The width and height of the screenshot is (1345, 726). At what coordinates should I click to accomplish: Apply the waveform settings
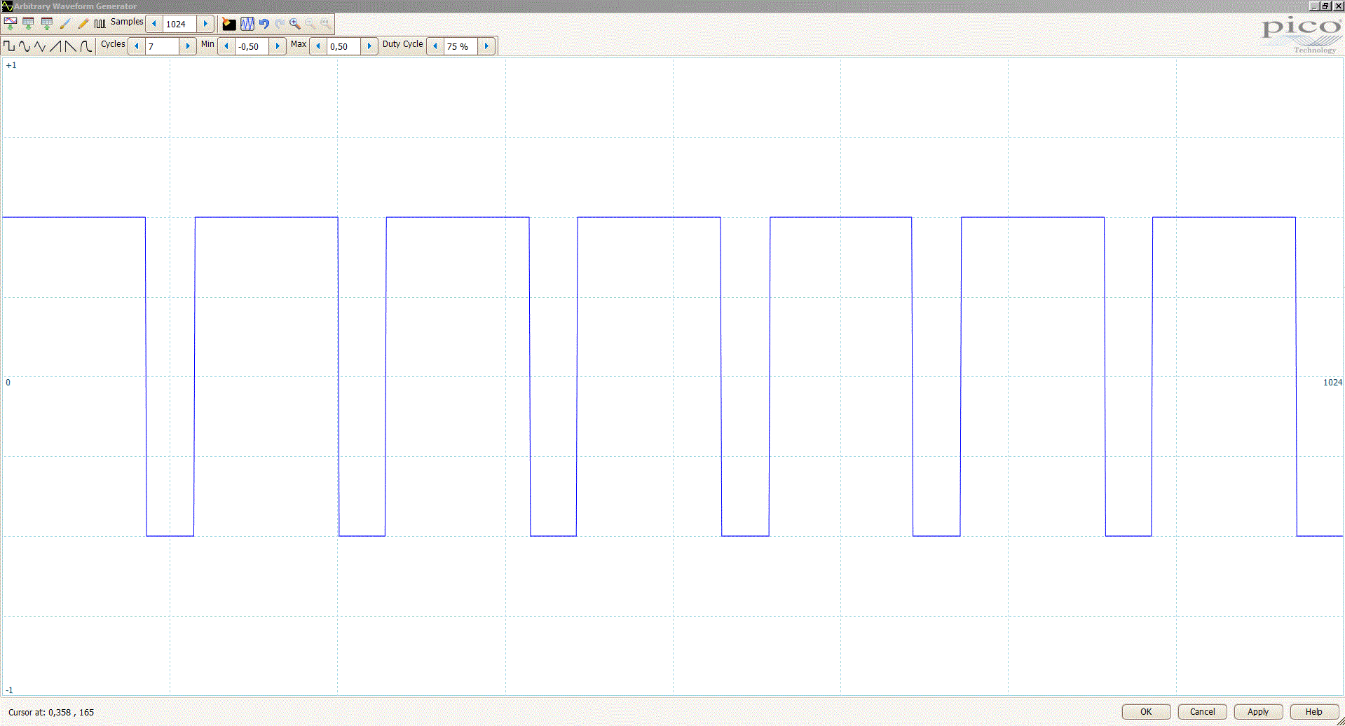tap(1258, 711)
